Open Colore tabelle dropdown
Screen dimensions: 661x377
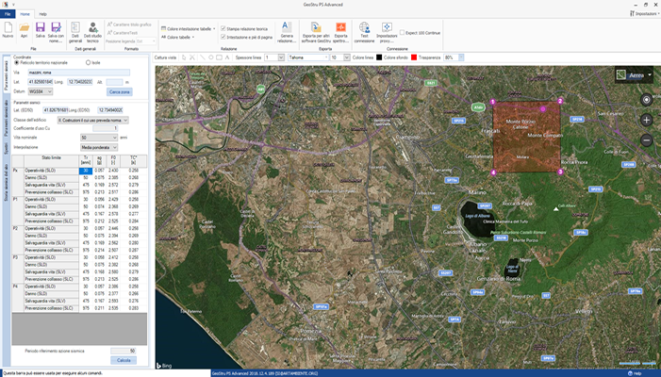[177, 37]
